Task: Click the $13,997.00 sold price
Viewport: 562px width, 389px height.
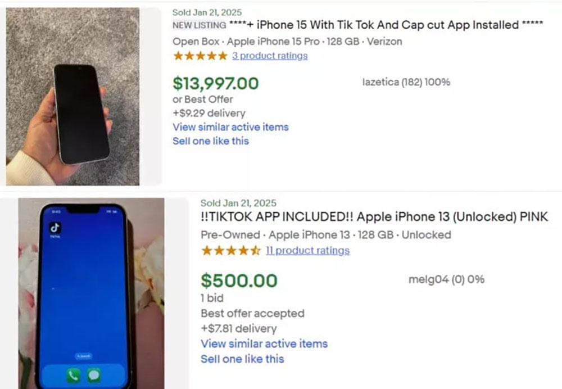Action: coord(216,84)
